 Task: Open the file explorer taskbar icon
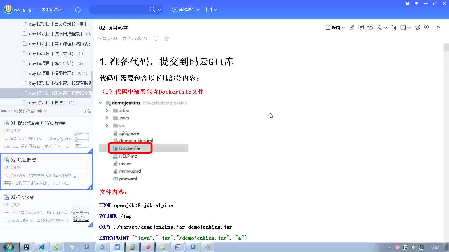click(162, 247)
